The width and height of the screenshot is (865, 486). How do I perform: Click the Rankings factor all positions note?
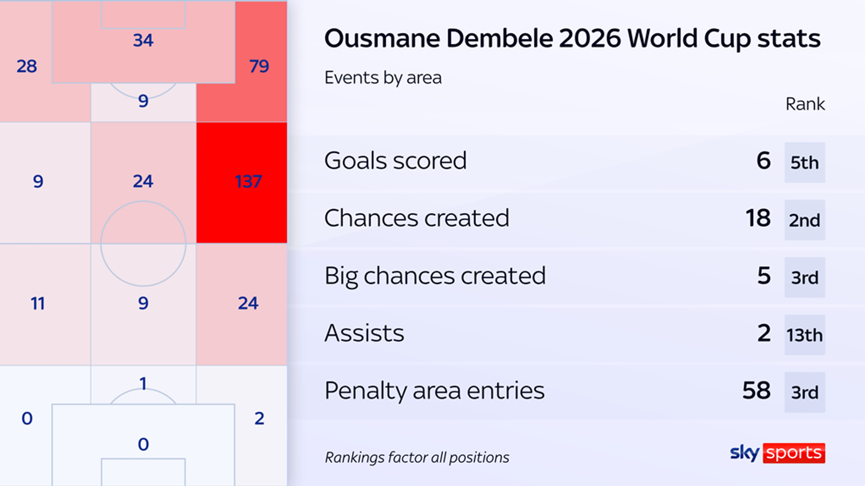(x=417, y=458)
